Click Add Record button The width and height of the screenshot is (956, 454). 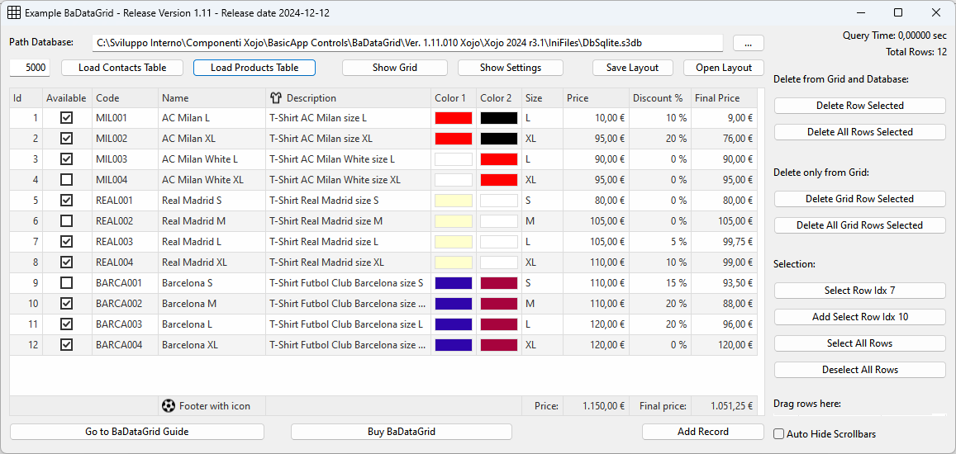(x=702, y=432)
